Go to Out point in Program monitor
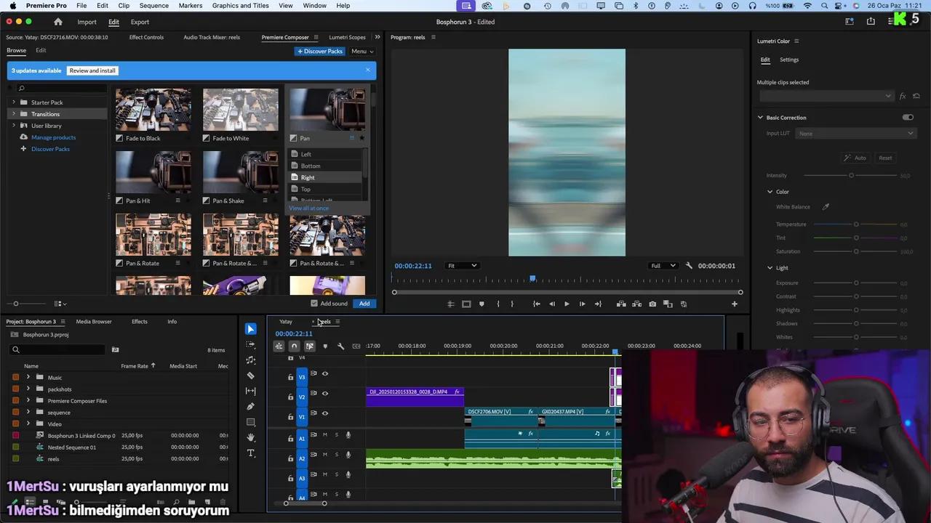 pos(598,304)
